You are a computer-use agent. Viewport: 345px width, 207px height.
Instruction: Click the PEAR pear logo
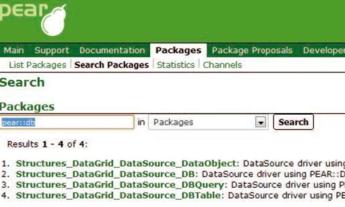click(33, 20)
